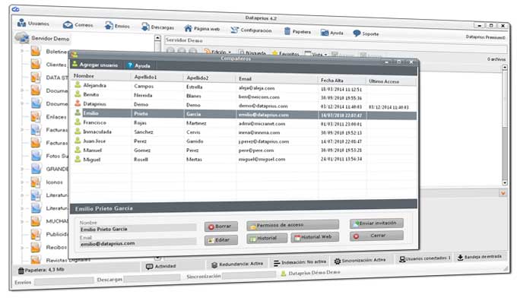Click the Recibos folder icon
Image resolution: width=517 pixels, height=298 pixels.
pyautogui.click(x=36, y=247)
